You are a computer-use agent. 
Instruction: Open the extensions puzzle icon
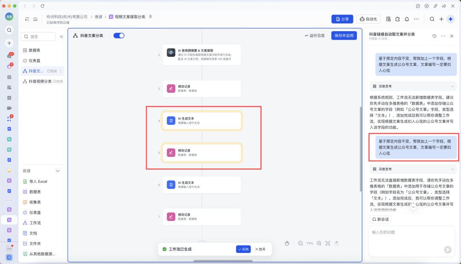pos(397,19)
